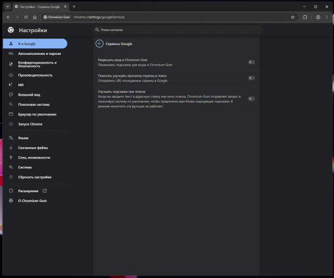This screenshot has height=278, width=334.
Task: Close the Настройки tab
Action: (65, 7)
